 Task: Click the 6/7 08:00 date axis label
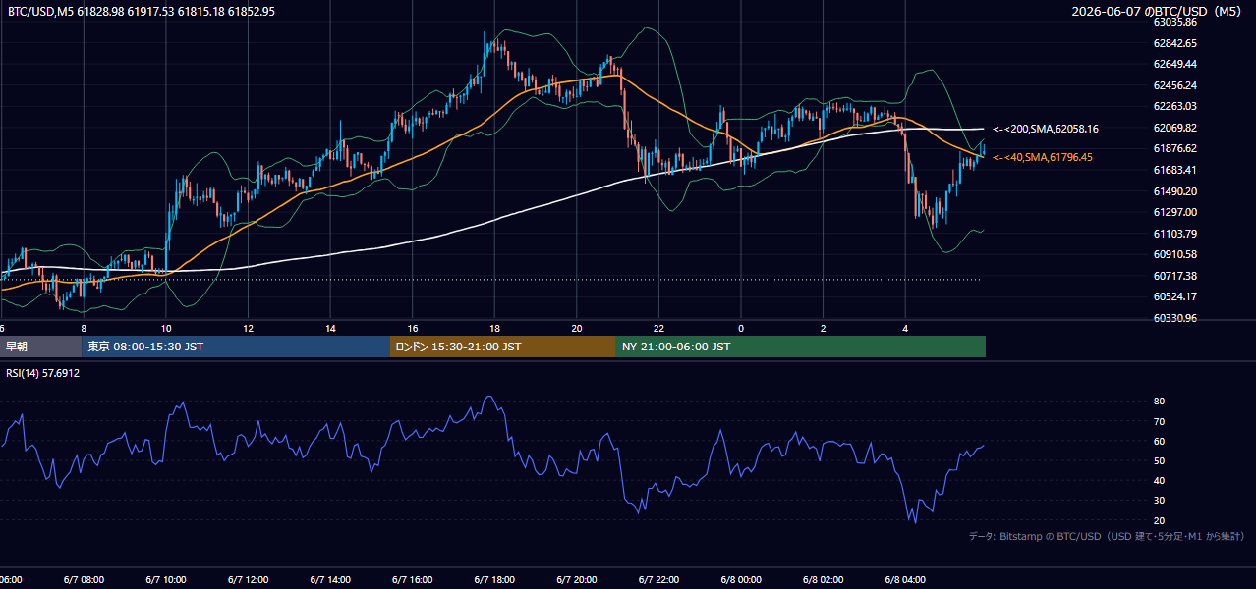click(83, 580)
